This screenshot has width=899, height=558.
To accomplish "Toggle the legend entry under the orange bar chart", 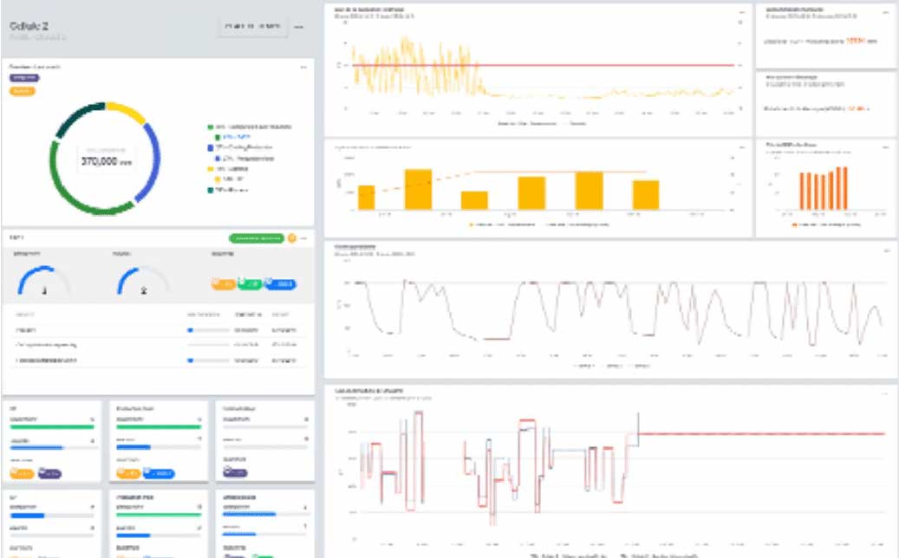I will tap(826, 224).
